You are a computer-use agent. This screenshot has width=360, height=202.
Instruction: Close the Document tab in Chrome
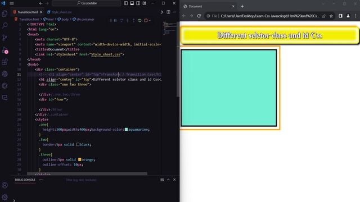tap(233, 6)
